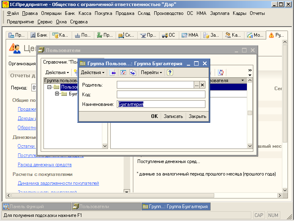This screenshot has height=221, width=294.
Task: Open the Касса panel tab with coins icon
Action: pos(60,35)
